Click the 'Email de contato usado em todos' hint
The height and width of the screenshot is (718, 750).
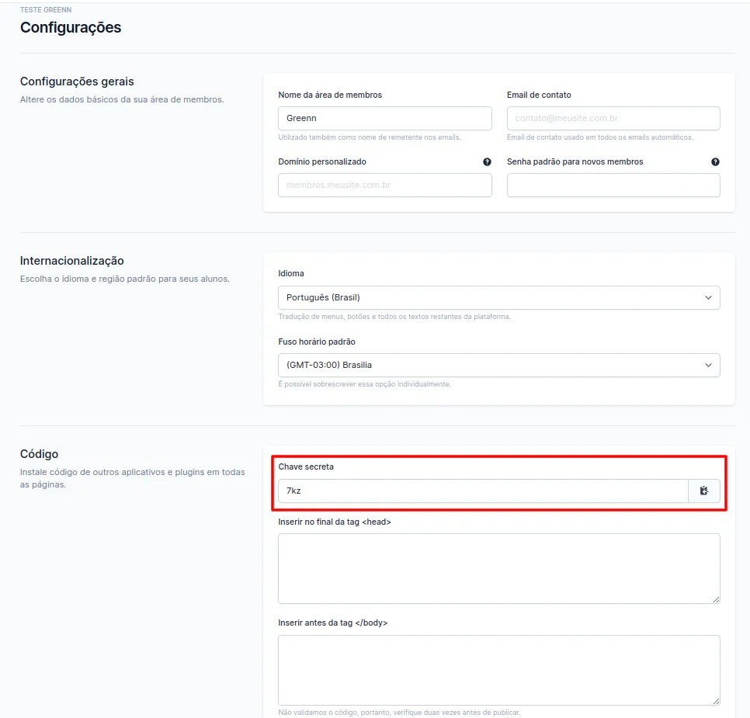600,137
